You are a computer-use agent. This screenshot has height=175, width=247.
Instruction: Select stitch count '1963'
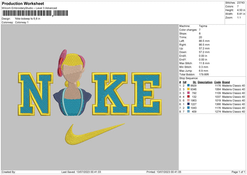(193, 100)
